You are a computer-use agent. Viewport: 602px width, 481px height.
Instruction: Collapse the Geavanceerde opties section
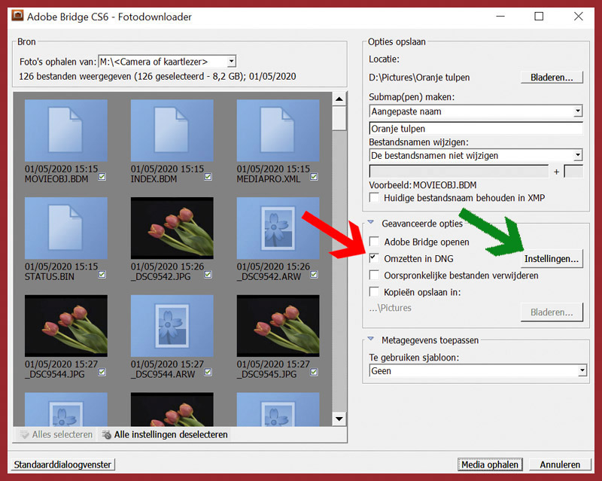pos(370,223)
